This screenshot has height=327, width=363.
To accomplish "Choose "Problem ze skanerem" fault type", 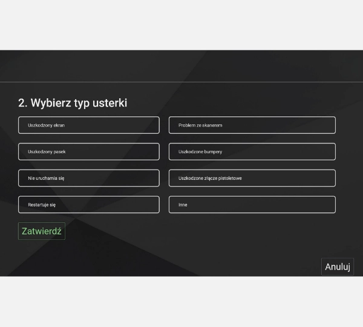I will (x=252, y=125).
